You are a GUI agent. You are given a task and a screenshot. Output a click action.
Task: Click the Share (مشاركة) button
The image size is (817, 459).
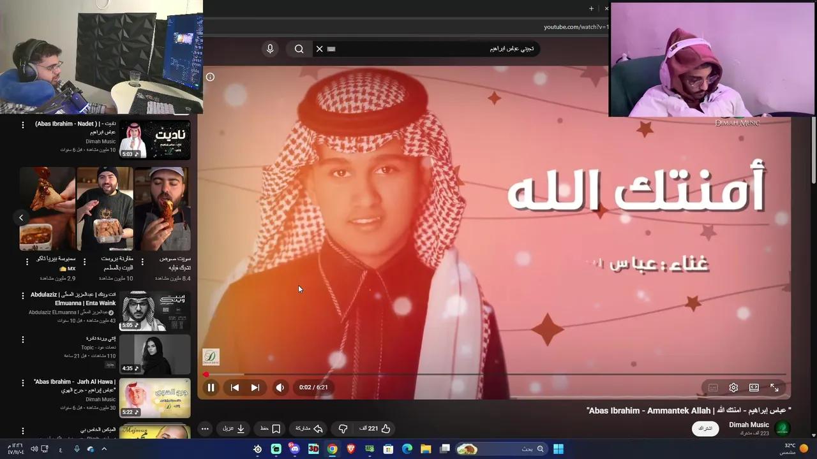(309, 428)
